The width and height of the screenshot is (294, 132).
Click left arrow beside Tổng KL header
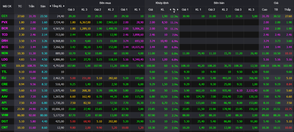click(x=50, y=6)
